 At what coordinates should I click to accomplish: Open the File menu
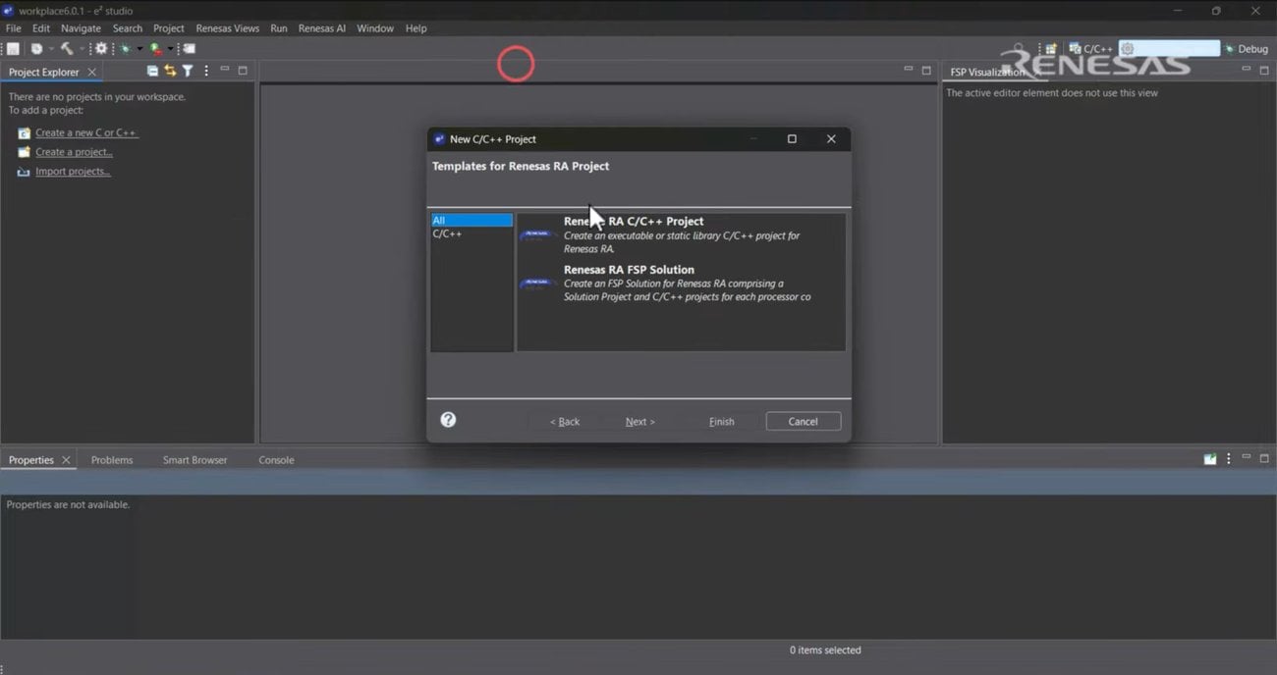coord(13,28)
